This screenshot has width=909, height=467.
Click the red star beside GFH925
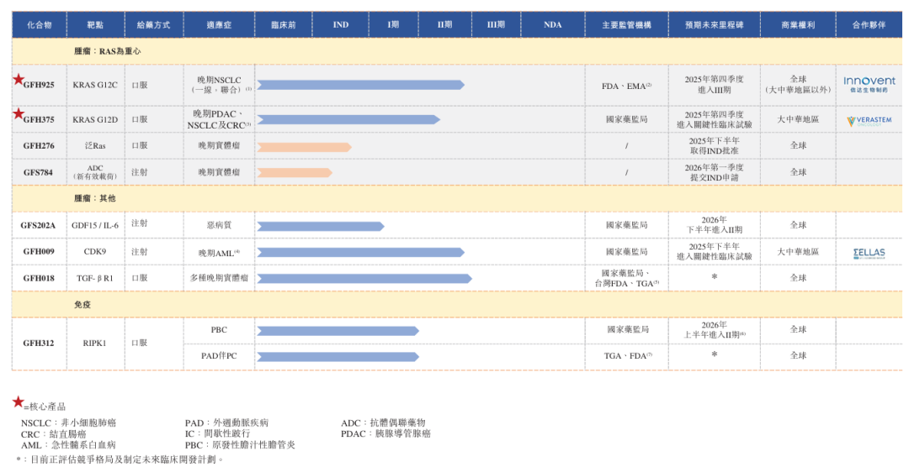click(19, 79)
